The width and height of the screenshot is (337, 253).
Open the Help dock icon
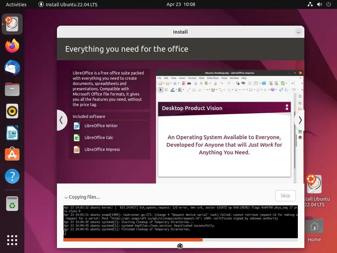click(x=12, y=176)
